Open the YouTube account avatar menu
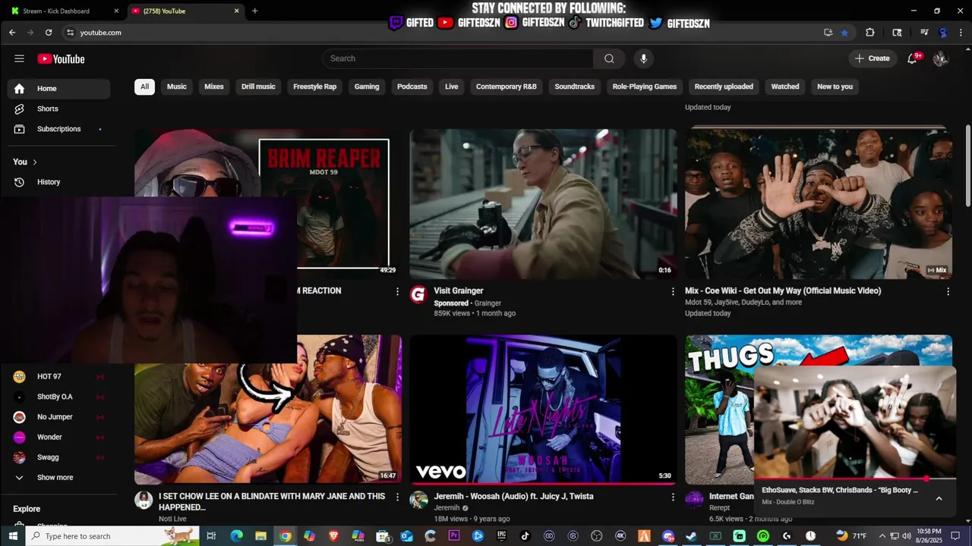This screenshot has width=972, height=546. (x=941, y=58)
